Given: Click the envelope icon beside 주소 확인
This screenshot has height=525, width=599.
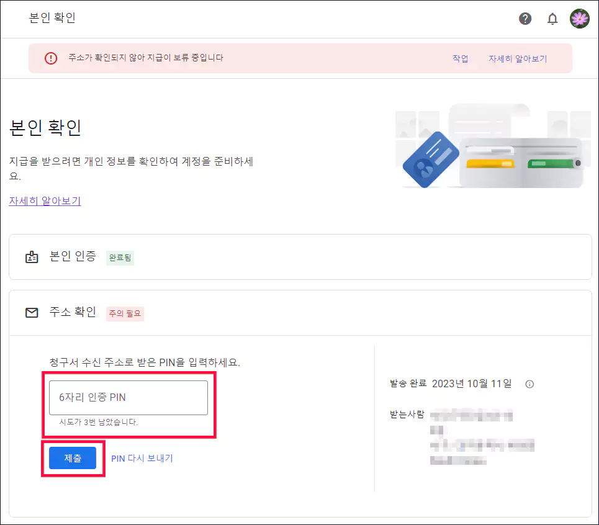Looking at the screenshot, I should (32, 313).
